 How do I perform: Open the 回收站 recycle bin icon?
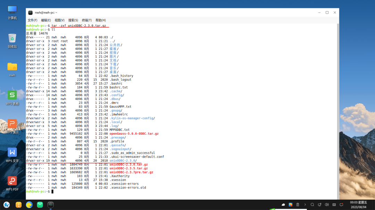pyautogui.click(x=12, y=41)
